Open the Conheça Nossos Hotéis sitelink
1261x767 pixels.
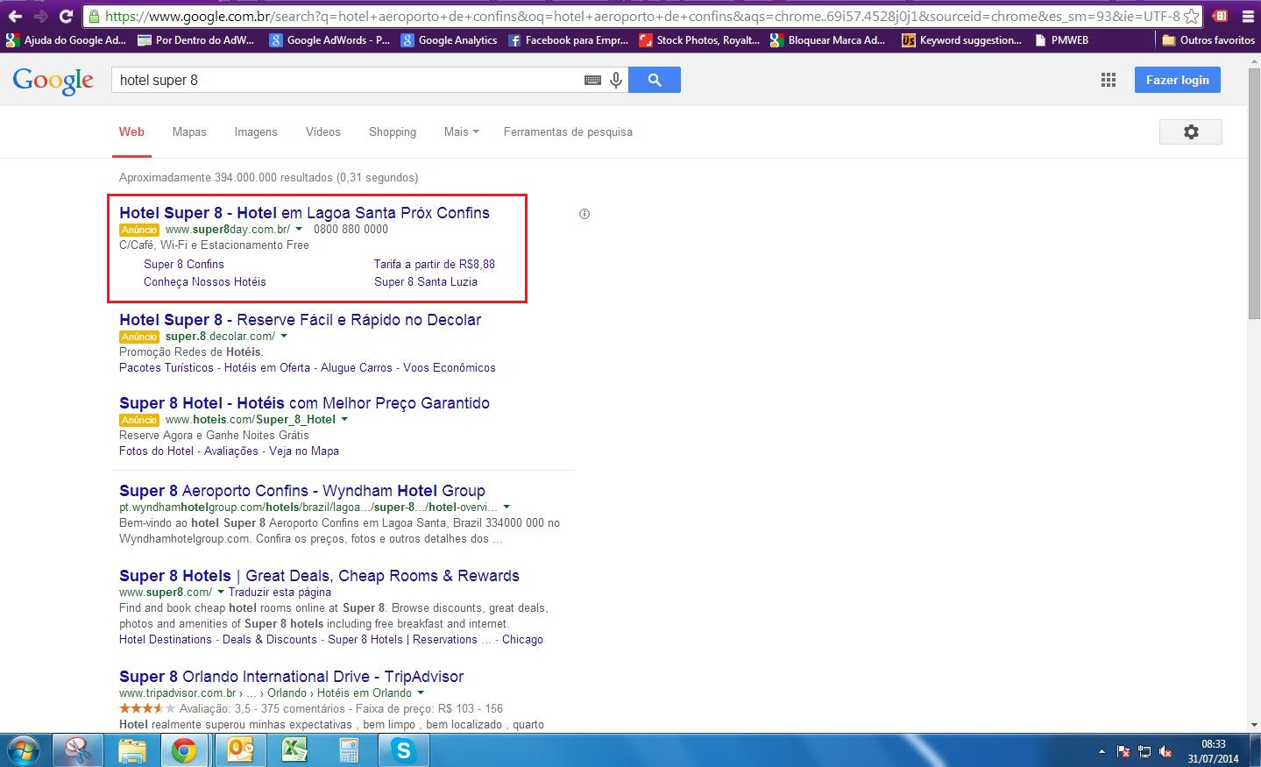tap(205, 281)
